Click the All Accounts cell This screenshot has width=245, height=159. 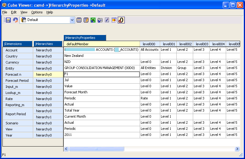(150, 50)
